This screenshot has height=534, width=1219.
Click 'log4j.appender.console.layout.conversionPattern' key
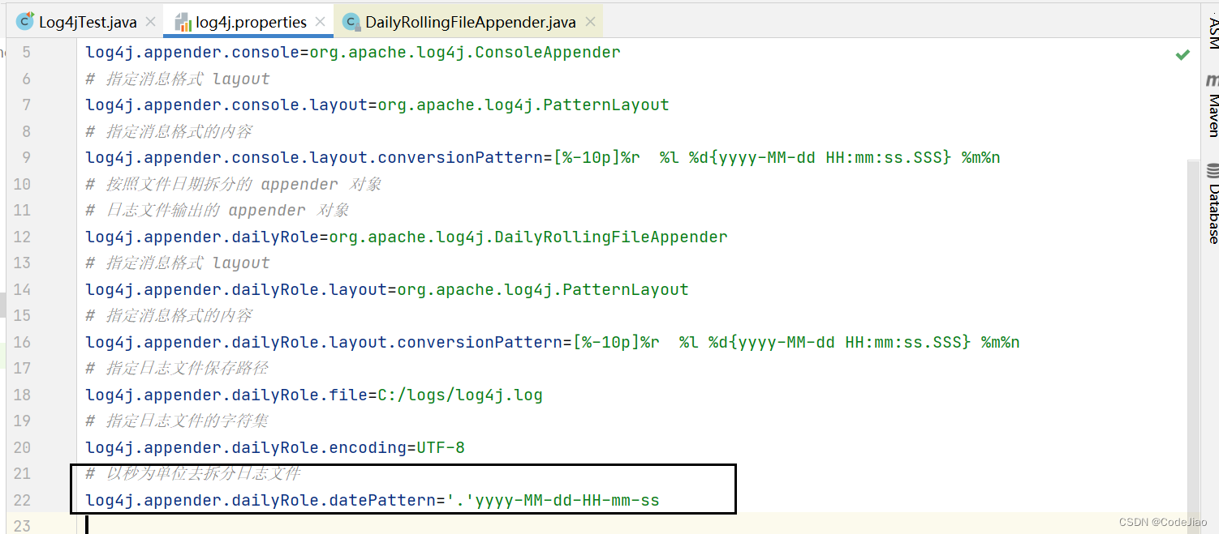pyautogui.click(x=315, y=158)
